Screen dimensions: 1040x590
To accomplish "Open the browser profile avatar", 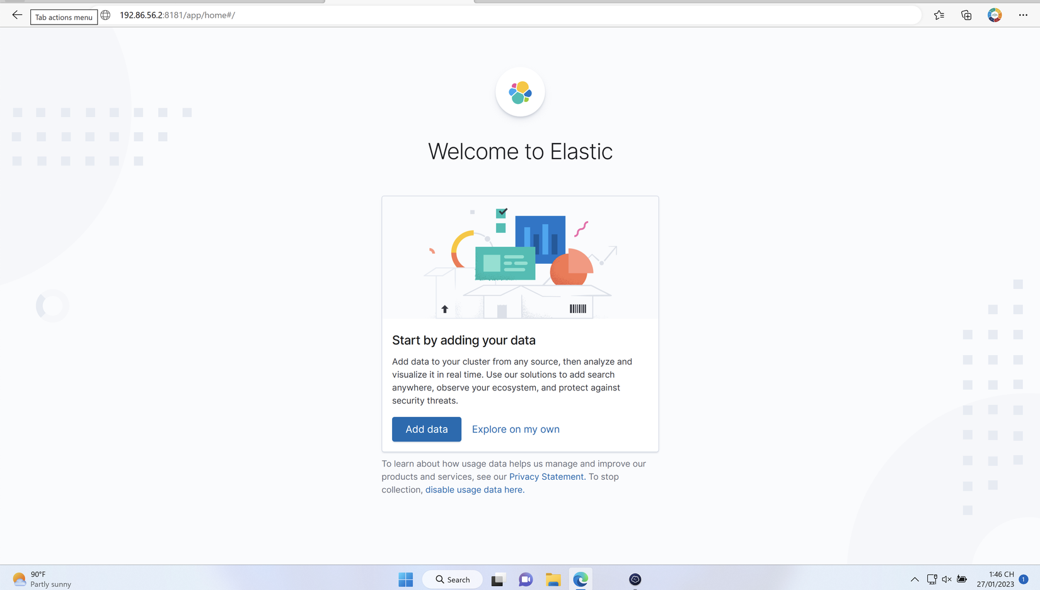I will (x=995, y=15).
